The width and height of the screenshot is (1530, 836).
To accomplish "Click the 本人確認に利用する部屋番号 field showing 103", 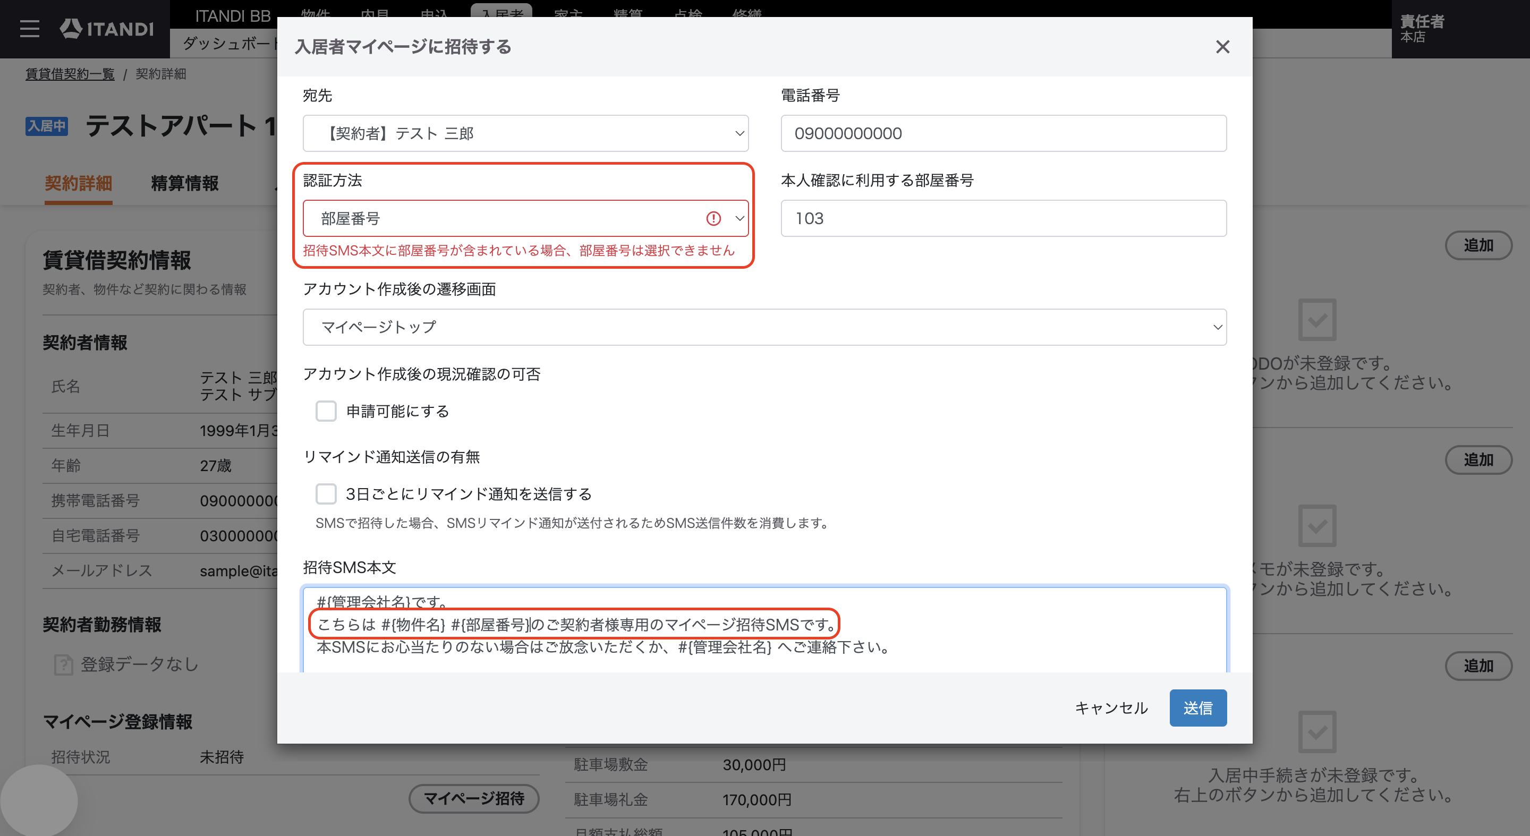I will point(1003,218).
